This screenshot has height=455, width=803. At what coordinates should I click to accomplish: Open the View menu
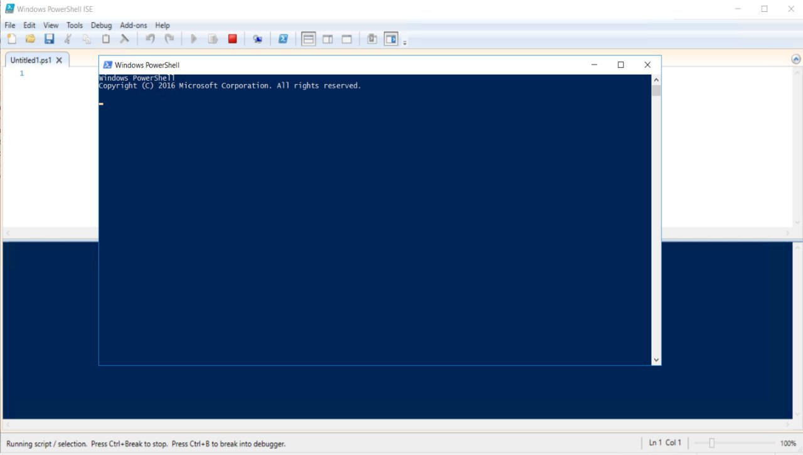[x=51, y=26]
